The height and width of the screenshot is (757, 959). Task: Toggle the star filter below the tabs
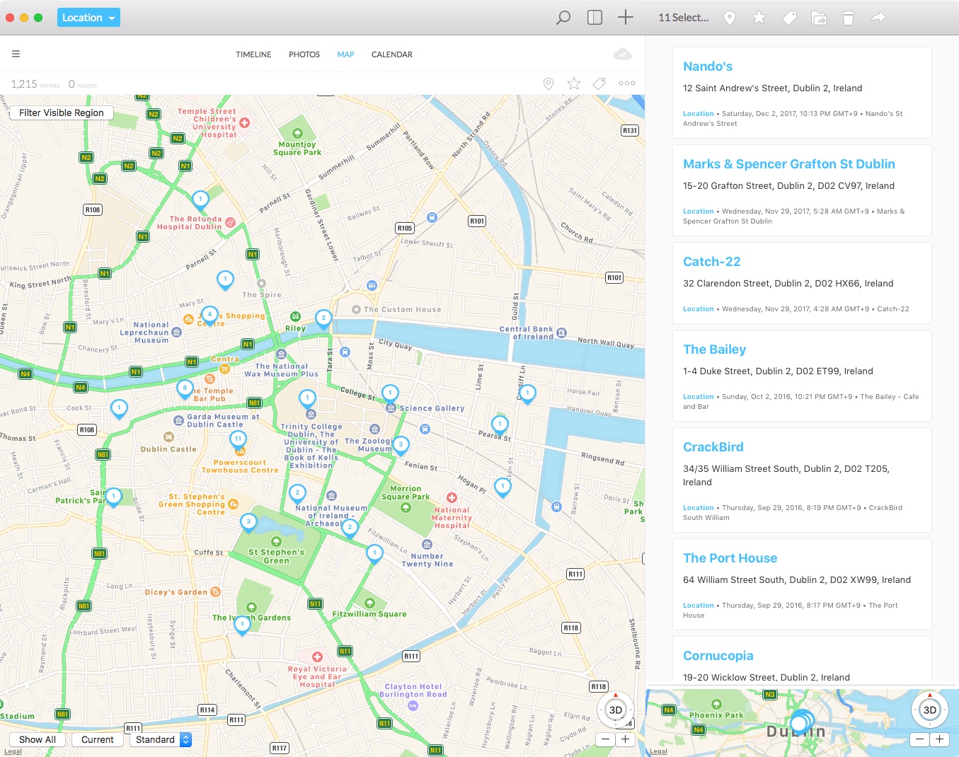573,83
